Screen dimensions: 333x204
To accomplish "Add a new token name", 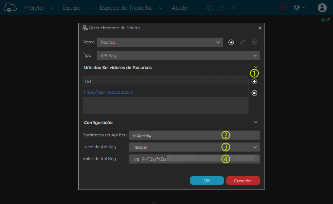I will pos(231,42).
